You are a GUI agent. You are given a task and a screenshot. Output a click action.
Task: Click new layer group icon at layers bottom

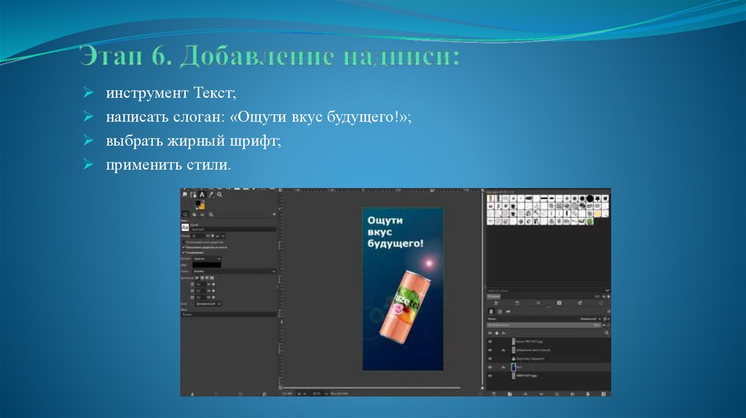[x=509, y=394]
